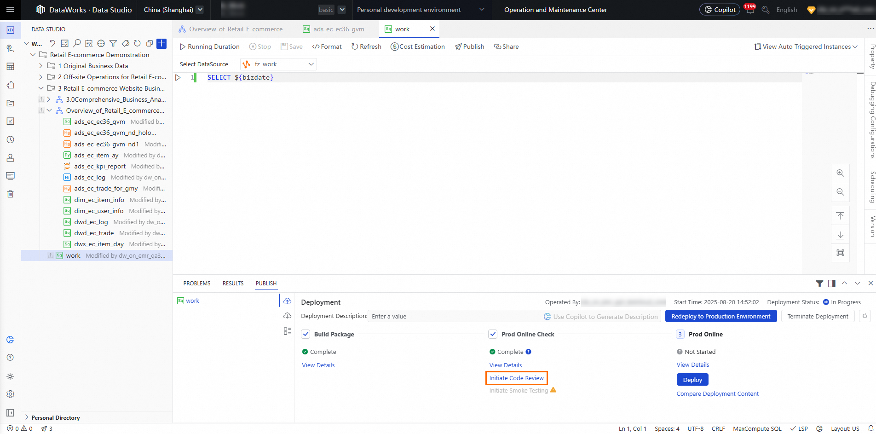Open the clock history icon in sidebar

tap(10, 139)
